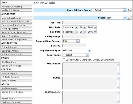Go to Admin Home

16,98
